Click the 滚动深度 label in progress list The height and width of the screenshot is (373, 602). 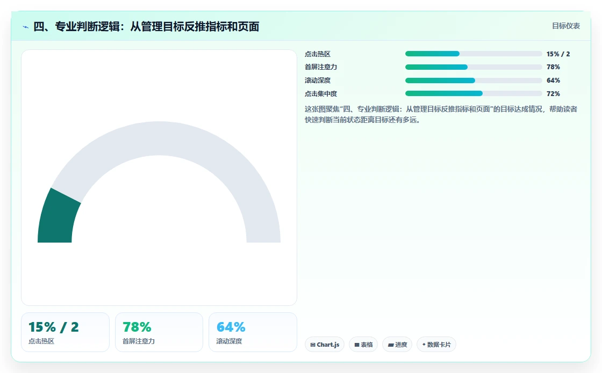coord(318,81)
